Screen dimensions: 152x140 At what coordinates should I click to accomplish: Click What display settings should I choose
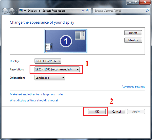point(34,100)
